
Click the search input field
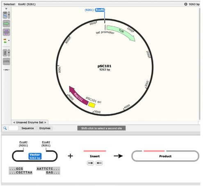point(13,128)
